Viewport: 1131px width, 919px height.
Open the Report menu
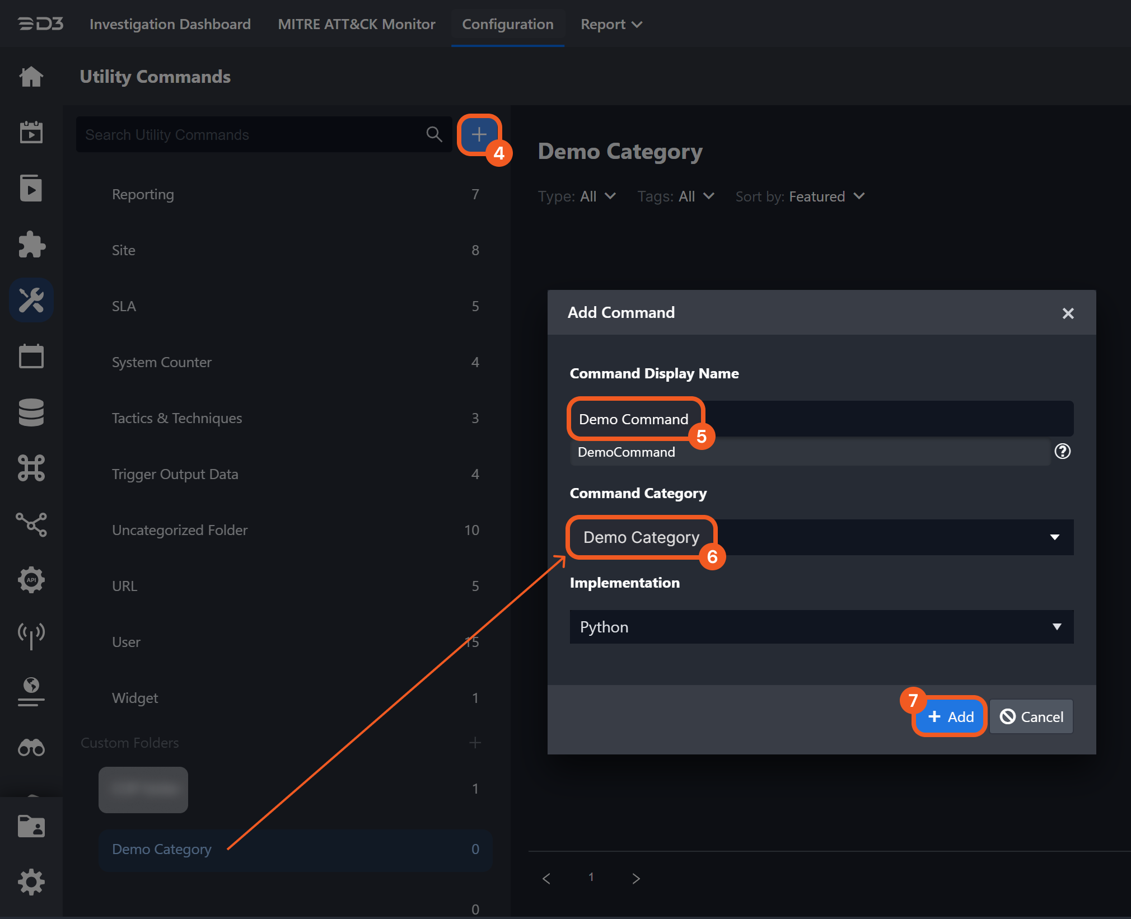click(611, 24)
